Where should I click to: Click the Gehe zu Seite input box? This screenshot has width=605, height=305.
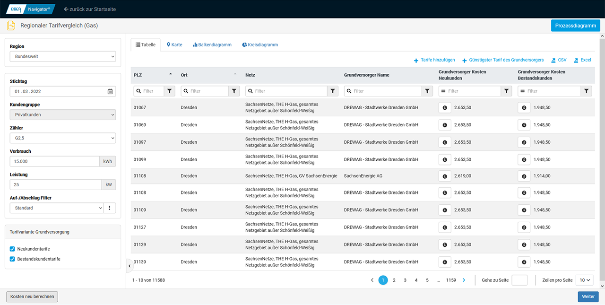click(x=519, y=280)
